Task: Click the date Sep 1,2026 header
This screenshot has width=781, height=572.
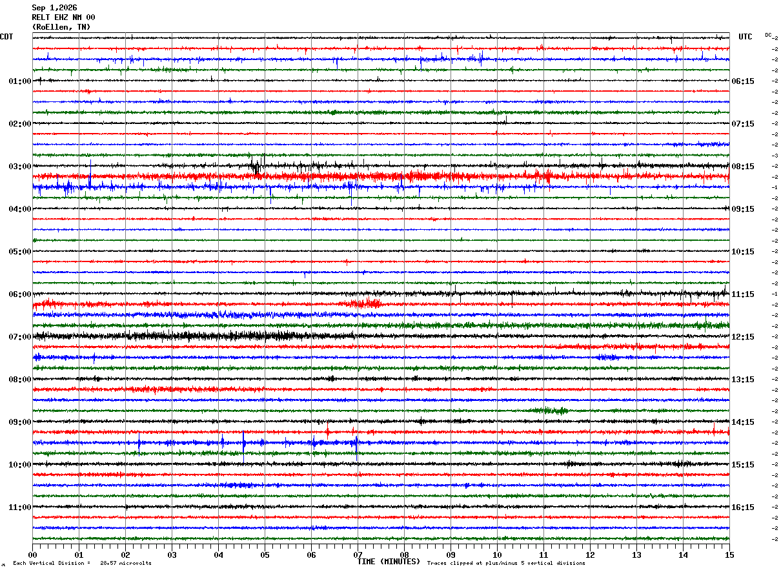Action: pyautogui.click(x=54, y=8)
